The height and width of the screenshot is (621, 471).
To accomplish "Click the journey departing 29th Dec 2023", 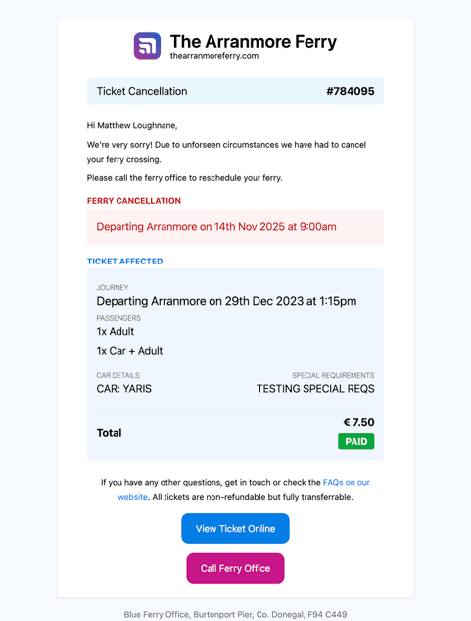I will pos(226,301).
